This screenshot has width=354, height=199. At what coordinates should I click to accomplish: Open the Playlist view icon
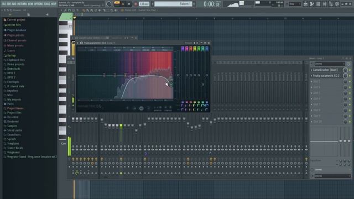(305, 4)
